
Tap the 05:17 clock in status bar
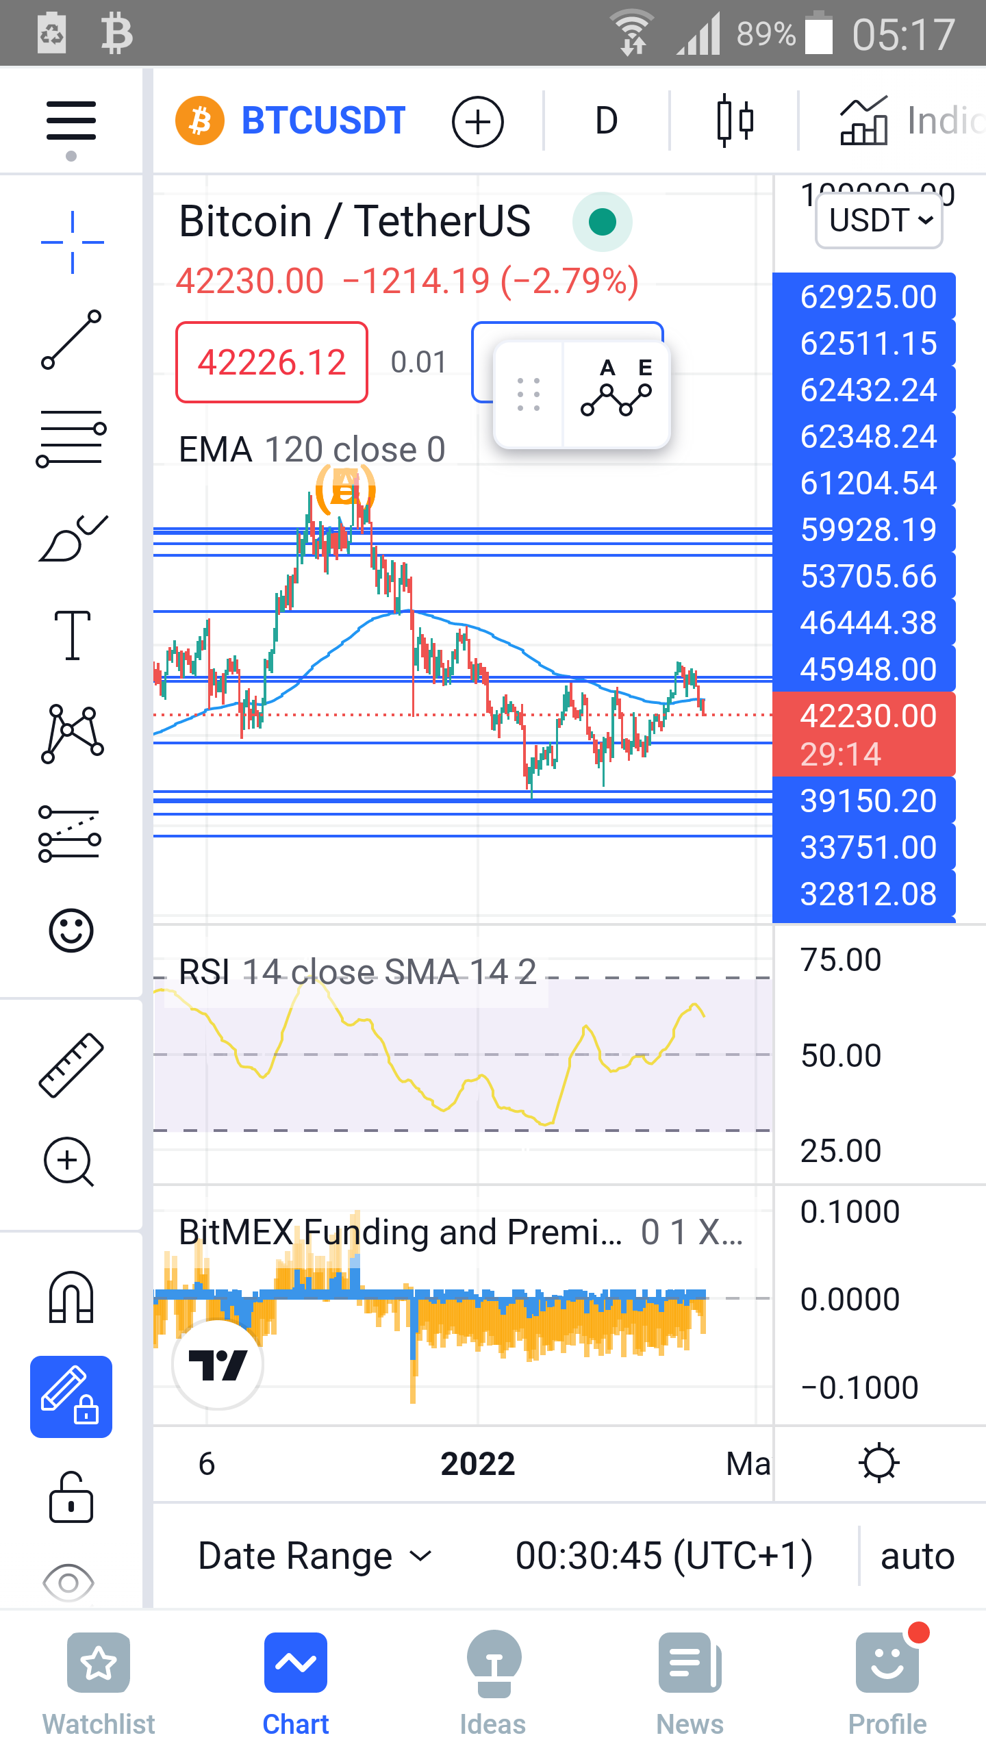(904, 34)
